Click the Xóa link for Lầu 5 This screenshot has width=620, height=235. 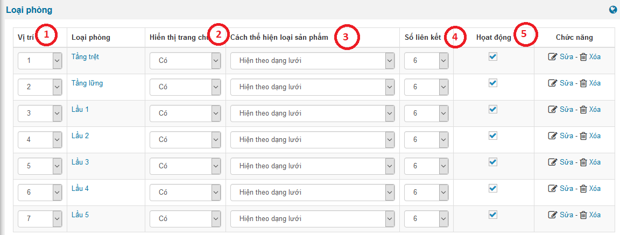[595, 215]
